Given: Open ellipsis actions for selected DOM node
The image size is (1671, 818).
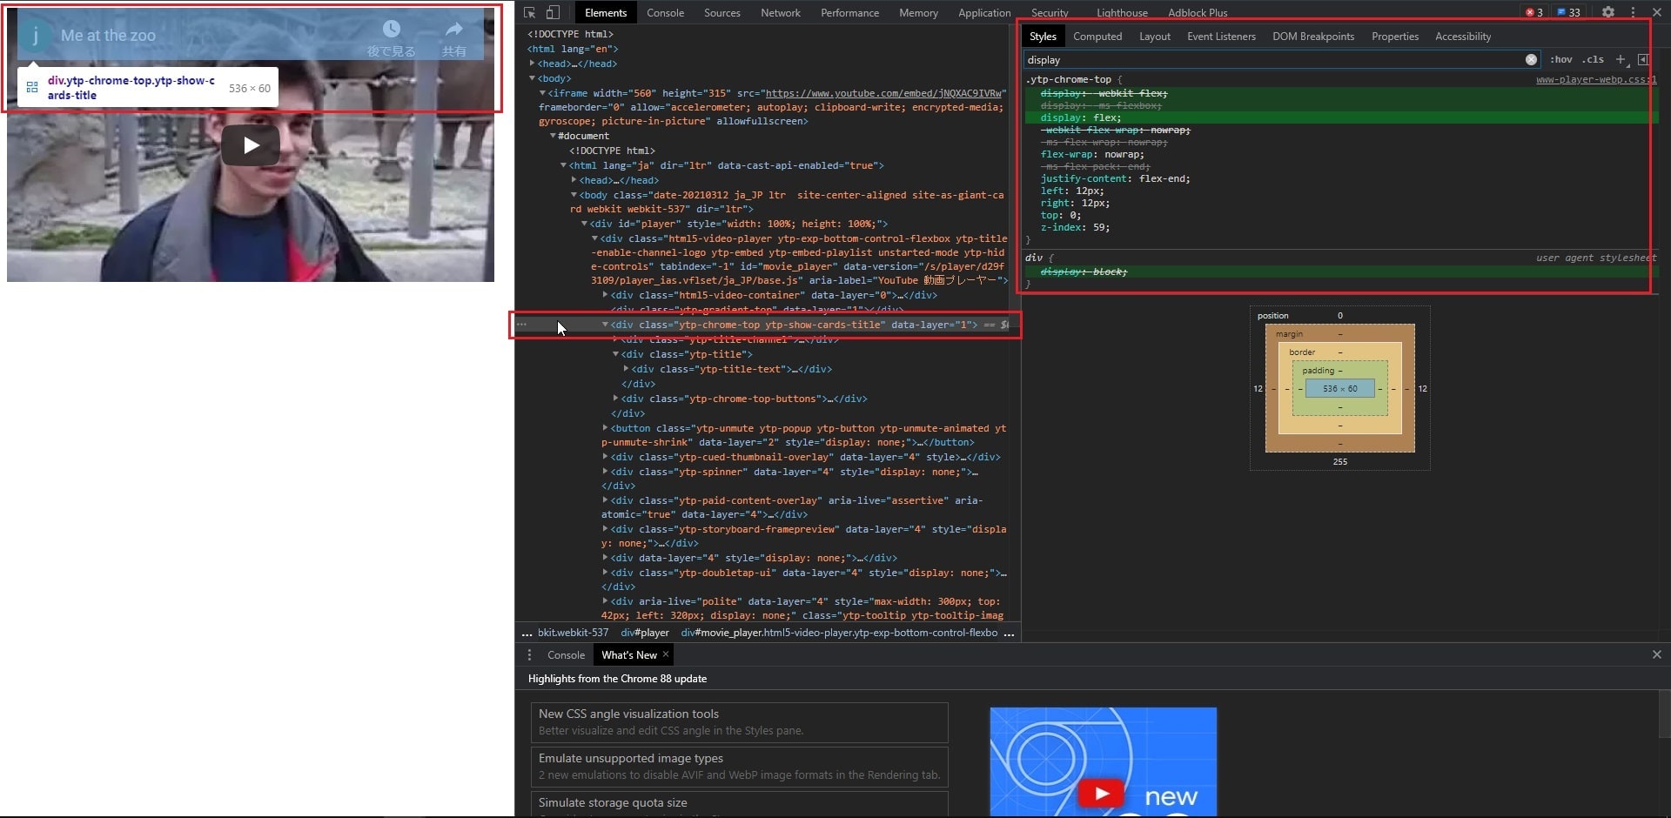Looking at the screenshot, I should (x=521, y=325).
